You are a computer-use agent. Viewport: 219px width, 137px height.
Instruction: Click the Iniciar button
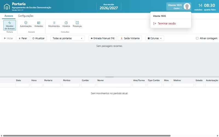point(8,38)
